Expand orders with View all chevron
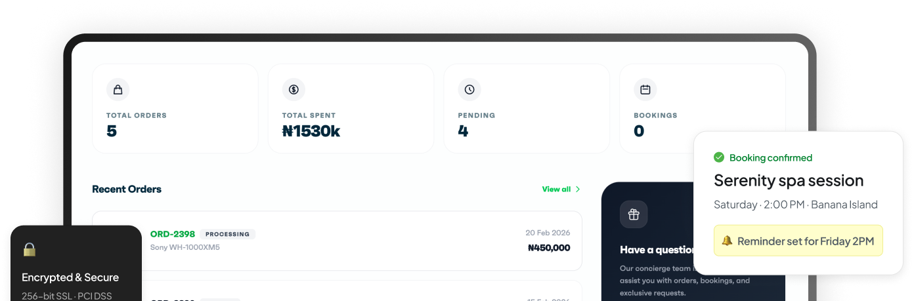The image size is (914, 301). (578, 190)
